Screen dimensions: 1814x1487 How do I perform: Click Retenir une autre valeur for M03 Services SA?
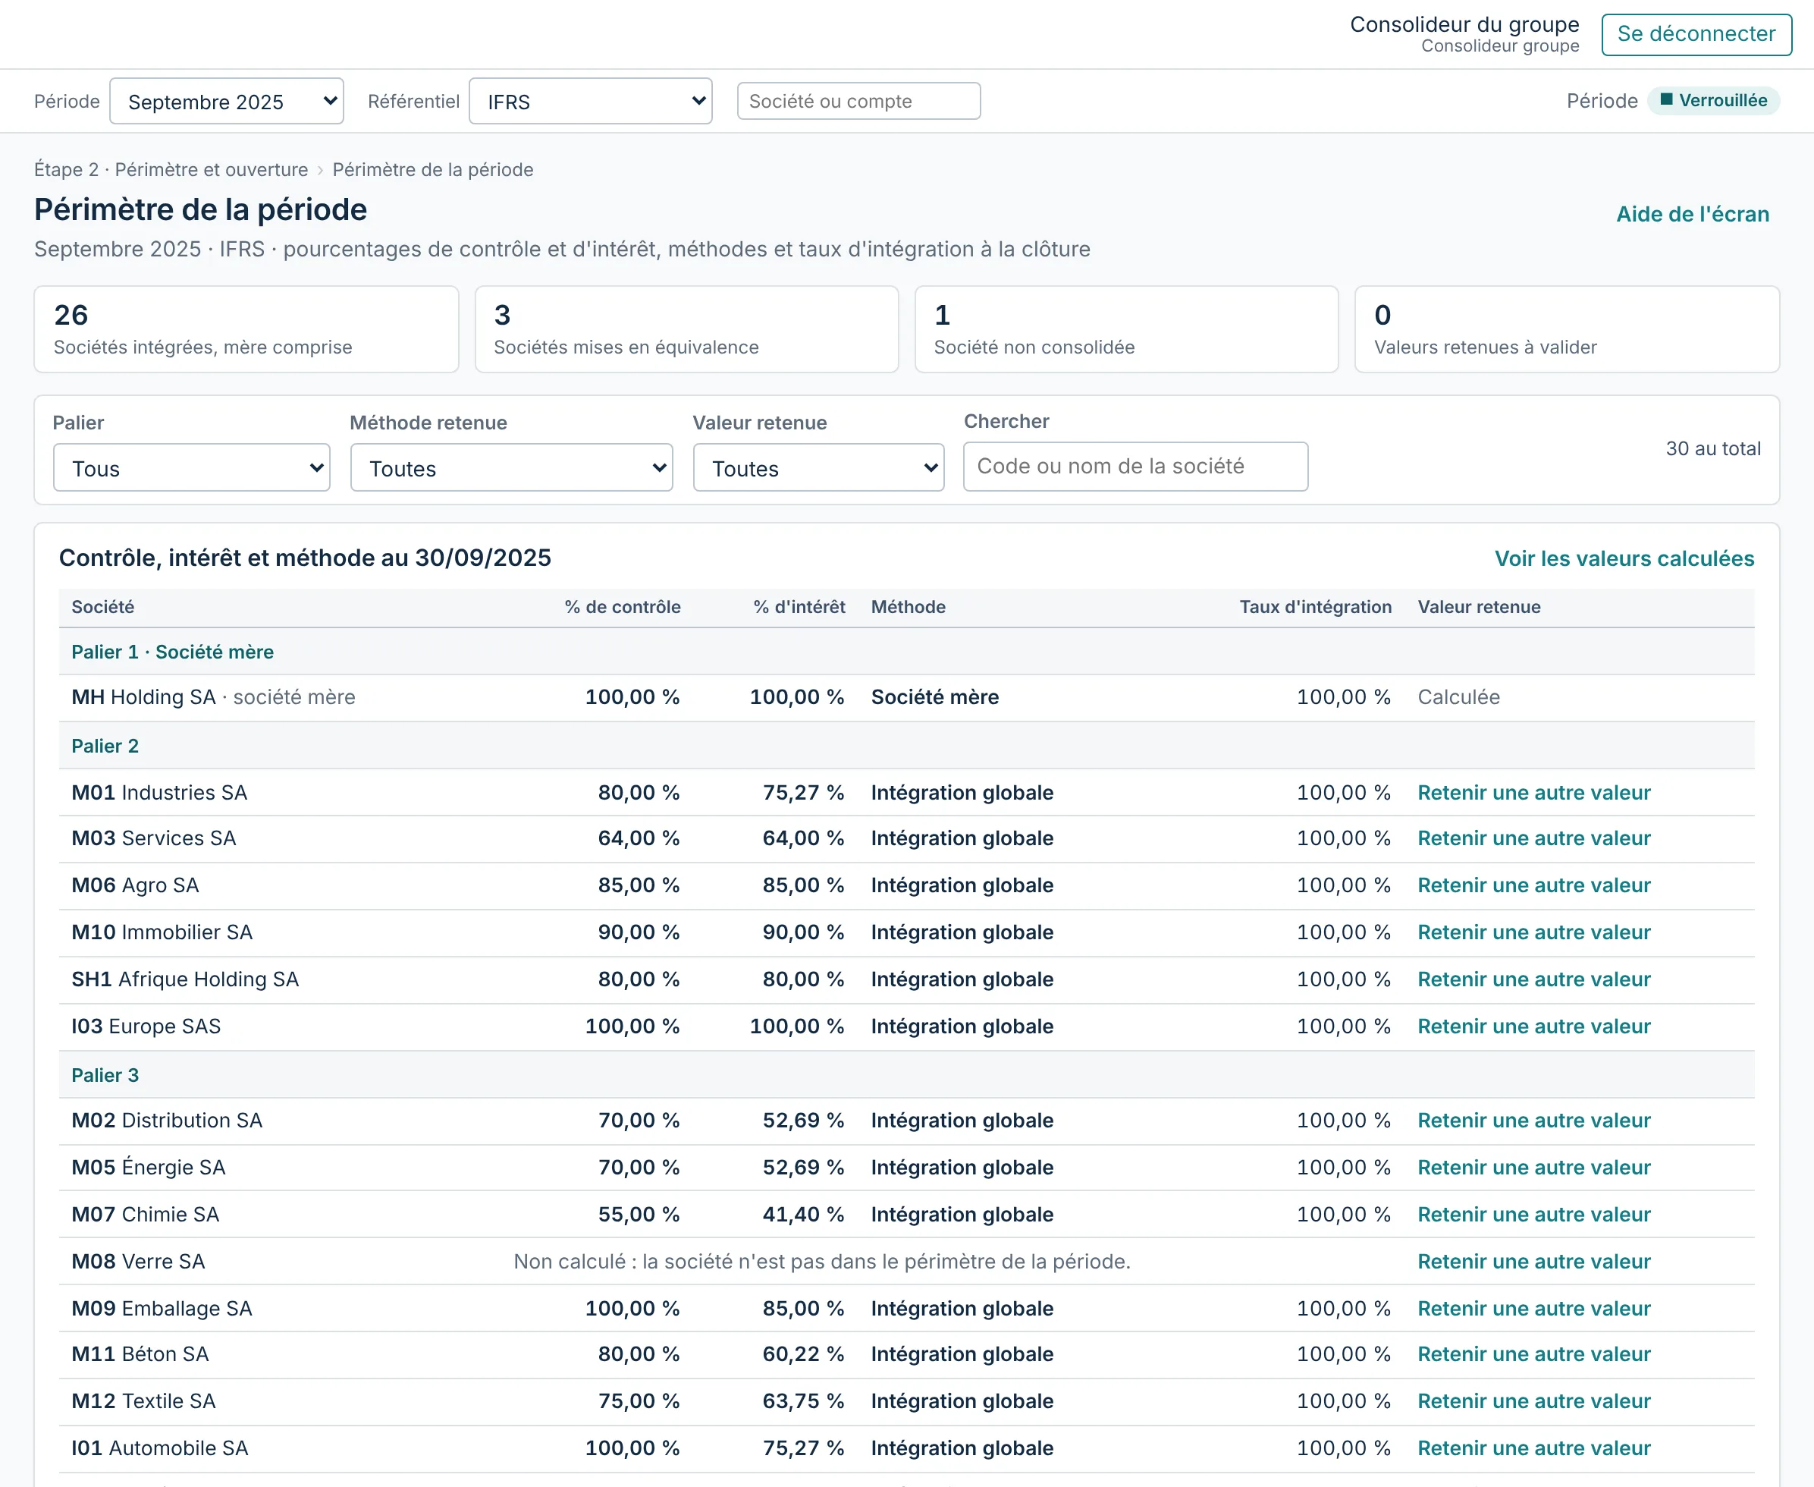point(1533,838)
